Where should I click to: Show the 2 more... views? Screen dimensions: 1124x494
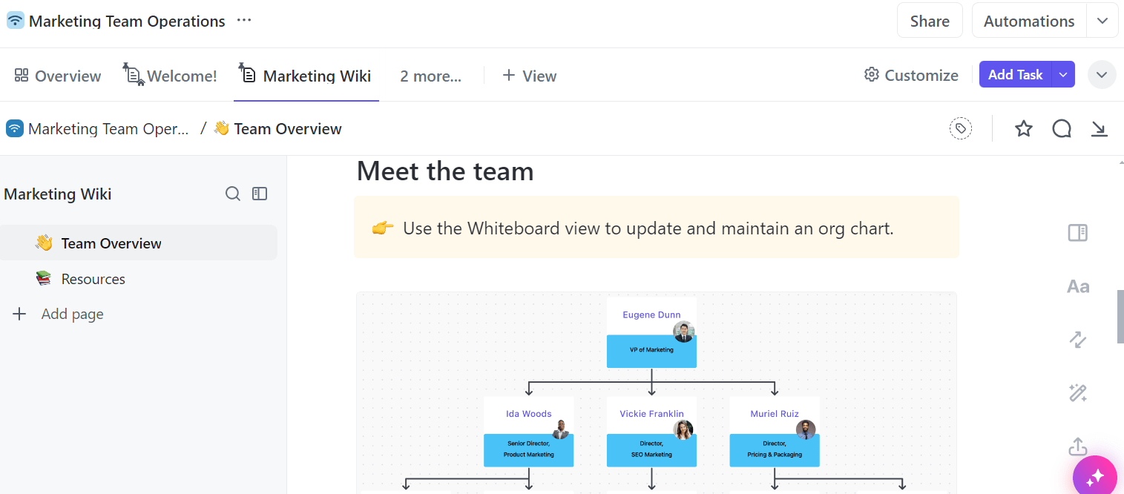430,76
